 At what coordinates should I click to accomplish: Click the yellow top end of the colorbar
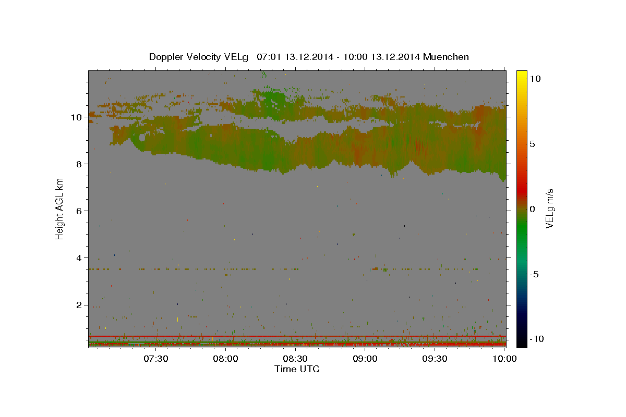[521, 74]
